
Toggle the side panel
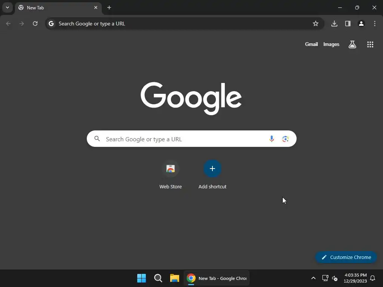click(x=348, y=24)
